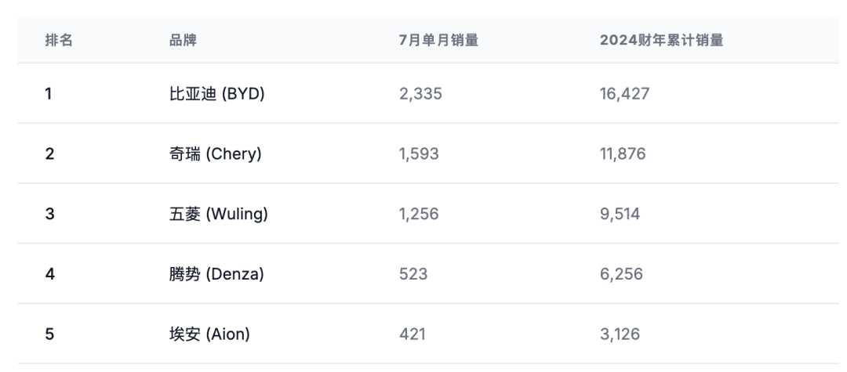Screen dimensions: 847x372
Task: Click Aion's cumulative sales 3,126
Action: [620, 334]
